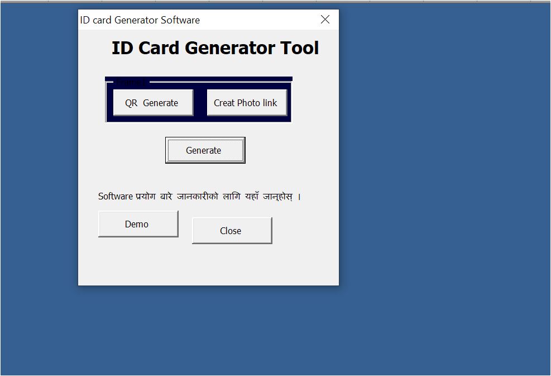Click the X to close the window
Viewport: 551px width, 376px height.
tap(325, 19)
